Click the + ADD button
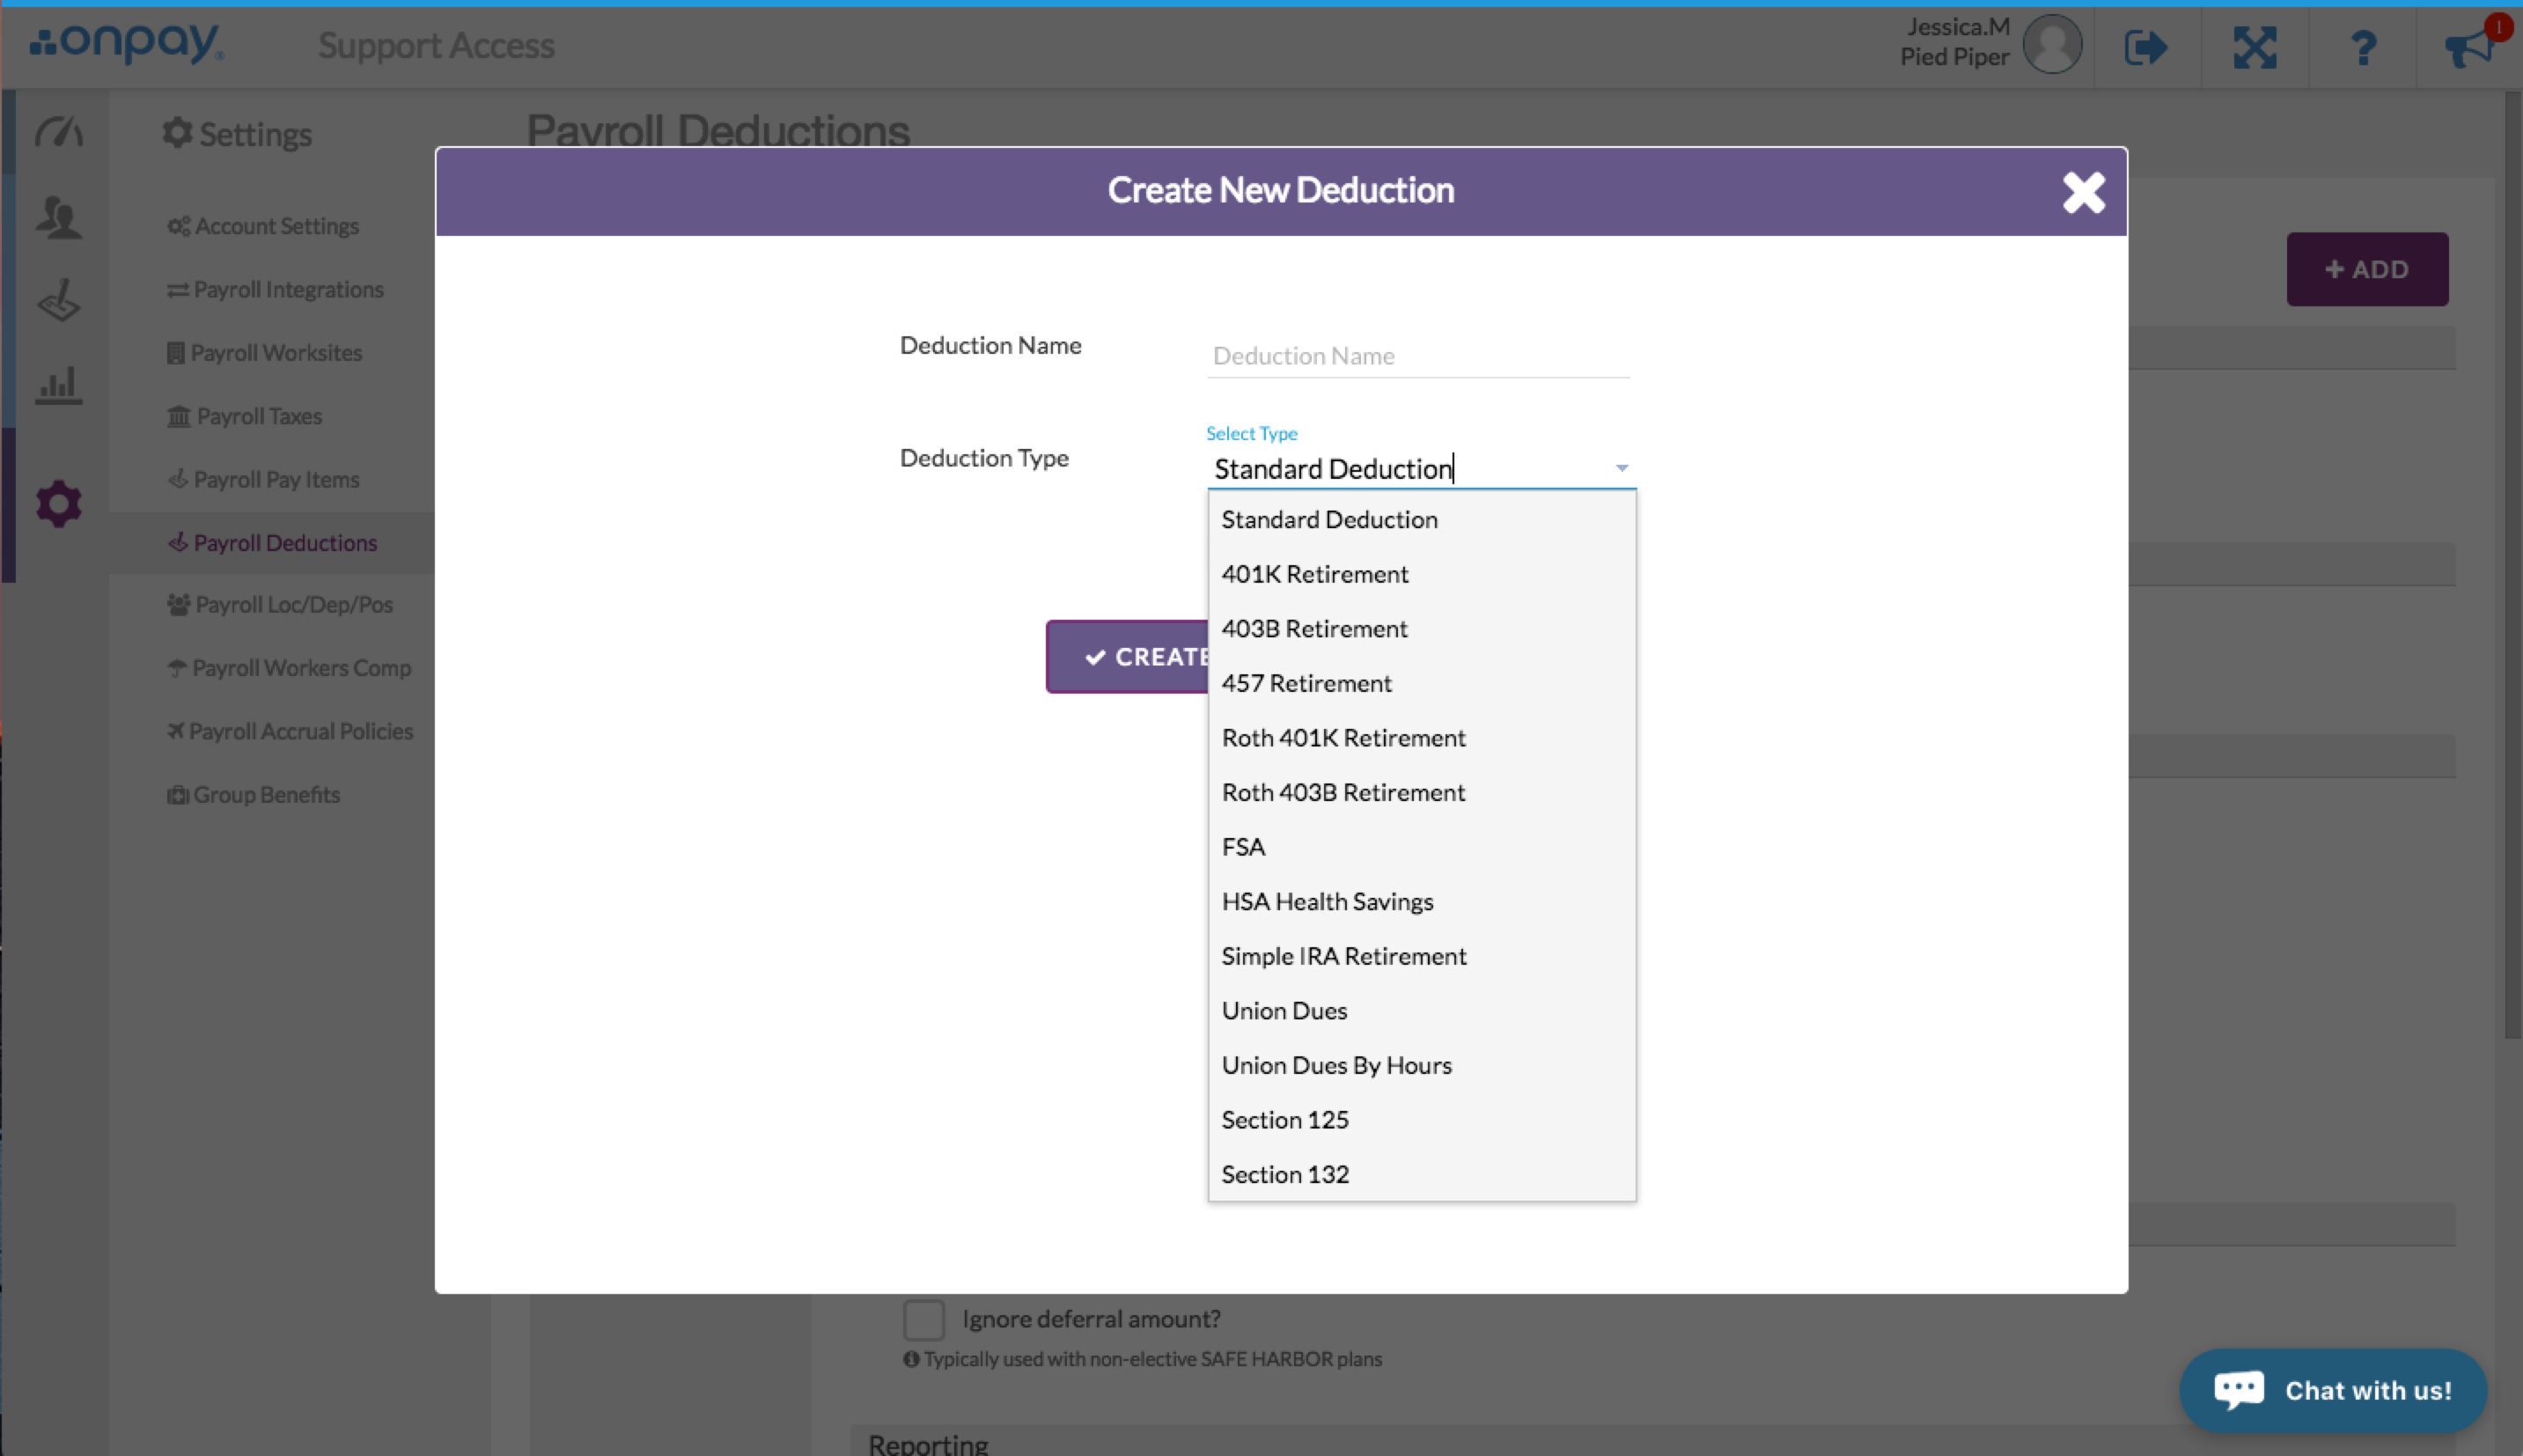The image size is (2523, 1456). (x=2367, y=269)
